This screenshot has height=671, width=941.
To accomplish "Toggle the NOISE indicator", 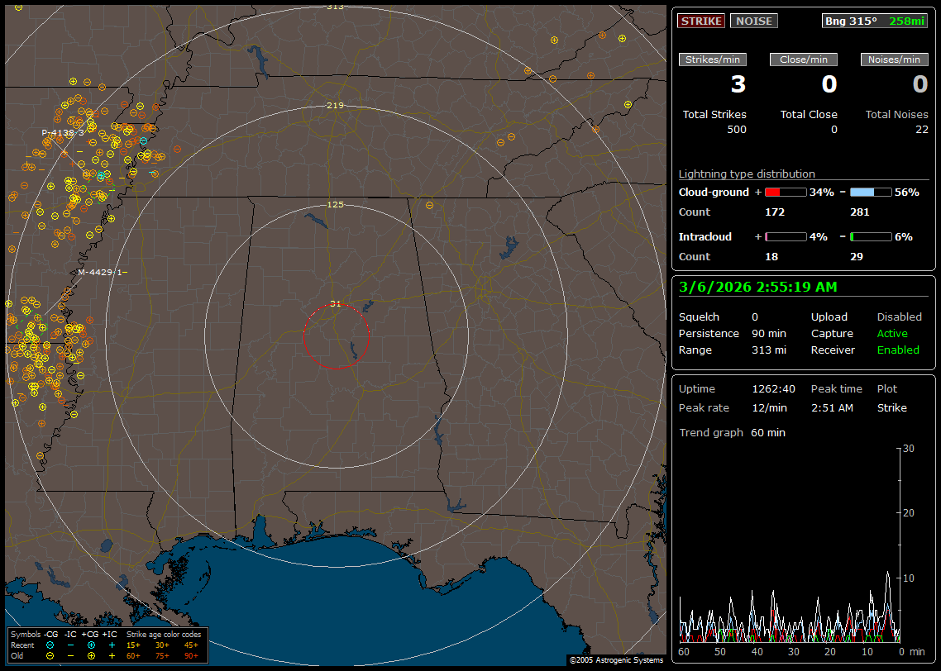I will tap(753, 21).
